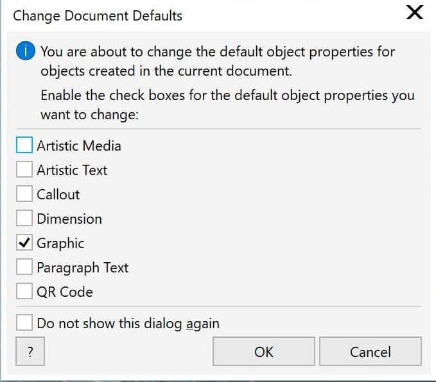436x382 pixels.
Task: Click the Dimension label text
Action: pyautogui.click(x=69, y=219)
